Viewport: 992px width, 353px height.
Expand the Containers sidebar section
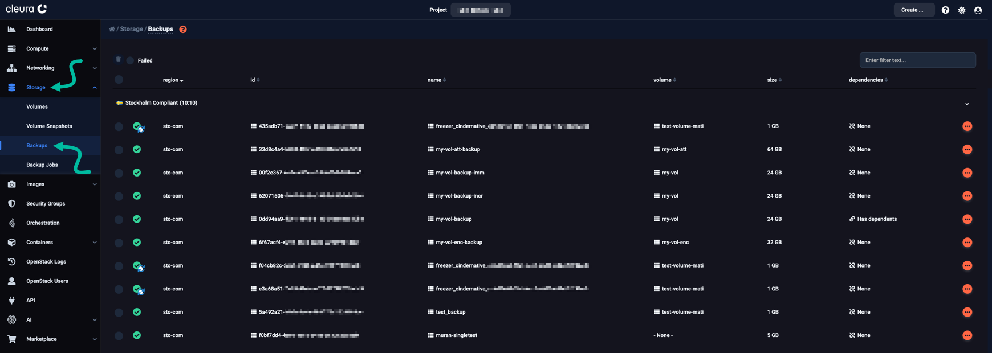pyautogui.click(x=95, y=243)
